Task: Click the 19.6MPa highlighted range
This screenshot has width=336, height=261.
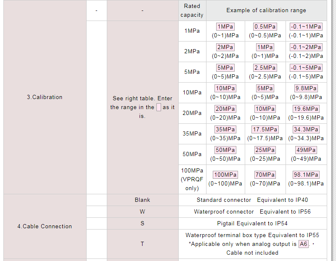Action: click(x=306, y=109)
